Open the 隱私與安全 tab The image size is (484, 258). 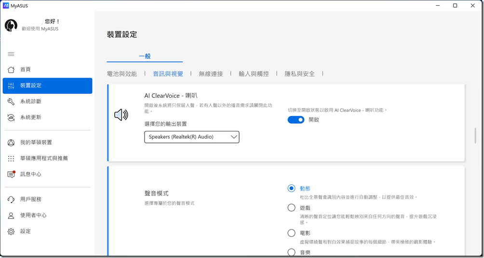299,74
